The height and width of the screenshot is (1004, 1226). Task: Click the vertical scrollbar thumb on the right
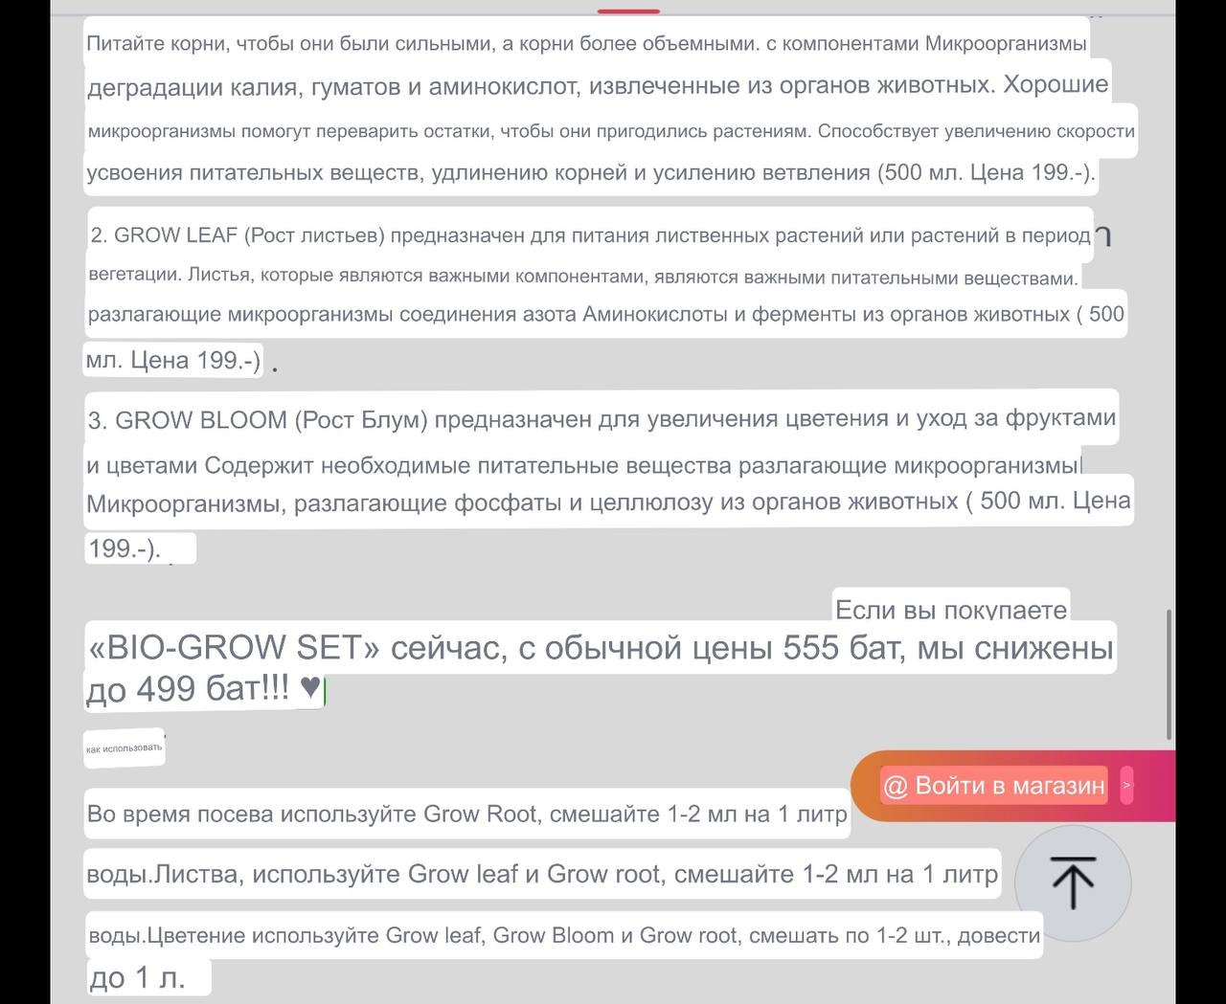(x=1169, y=674)
